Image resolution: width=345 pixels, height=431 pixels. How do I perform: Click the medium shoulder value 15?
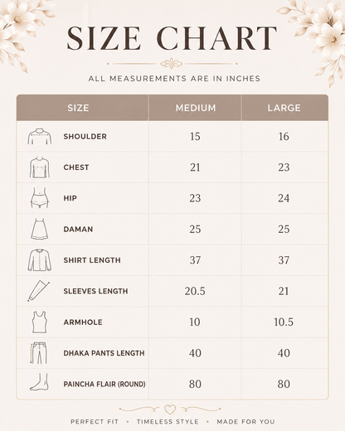tap(195, 137)
